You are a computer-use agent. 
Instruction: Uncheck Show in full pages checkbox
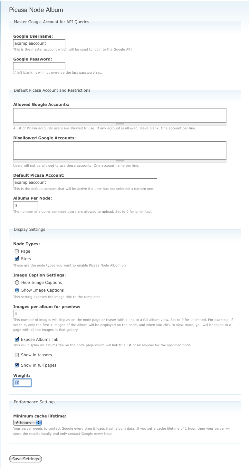(17, 365)
